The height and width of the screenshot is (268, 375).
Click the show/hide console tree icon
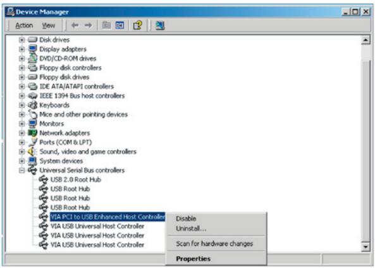point(120,25)
